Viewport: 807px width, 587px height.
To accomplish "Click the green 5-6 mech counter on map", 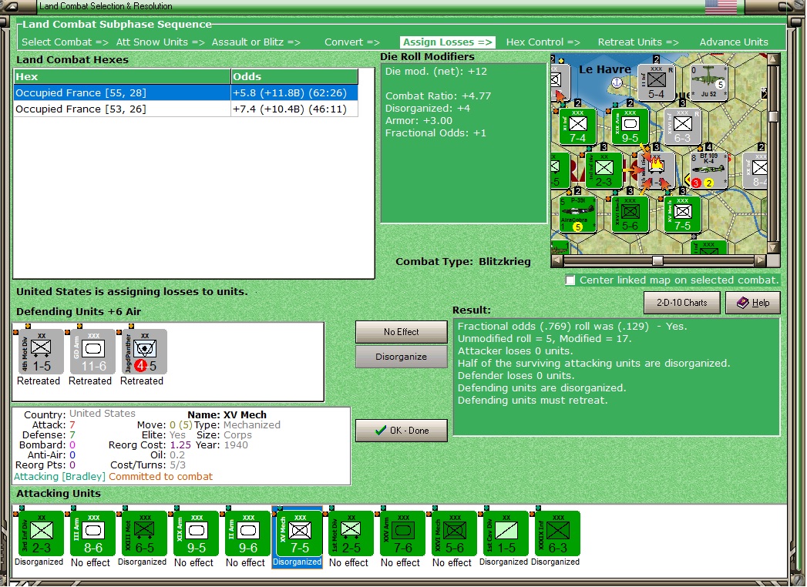I will pyautogui.click(x=630, y=214).
